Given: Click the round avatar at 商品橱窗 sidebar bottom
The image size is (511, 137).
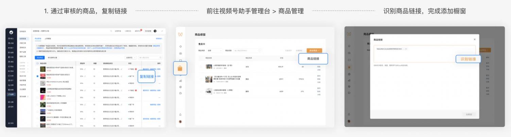Looking at the screenshot, I should coord(181,122).
